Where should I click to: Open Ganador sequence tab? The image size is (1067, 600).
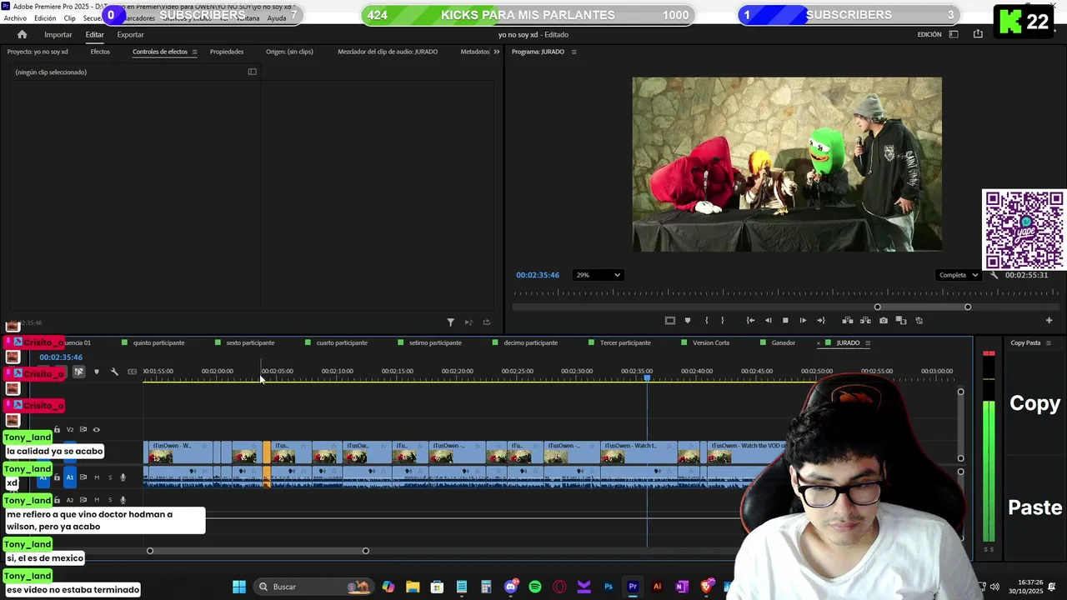tap(784, 342)
